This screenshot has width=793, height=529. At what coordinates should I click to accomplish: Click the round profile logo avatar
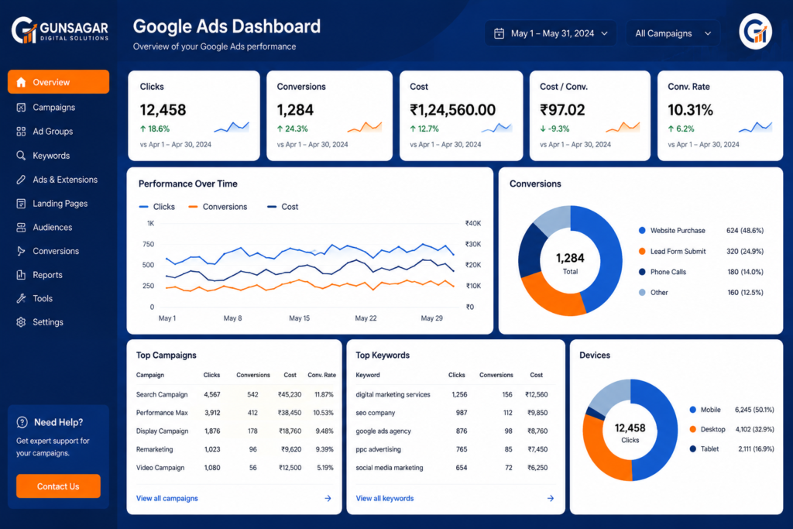755,31
